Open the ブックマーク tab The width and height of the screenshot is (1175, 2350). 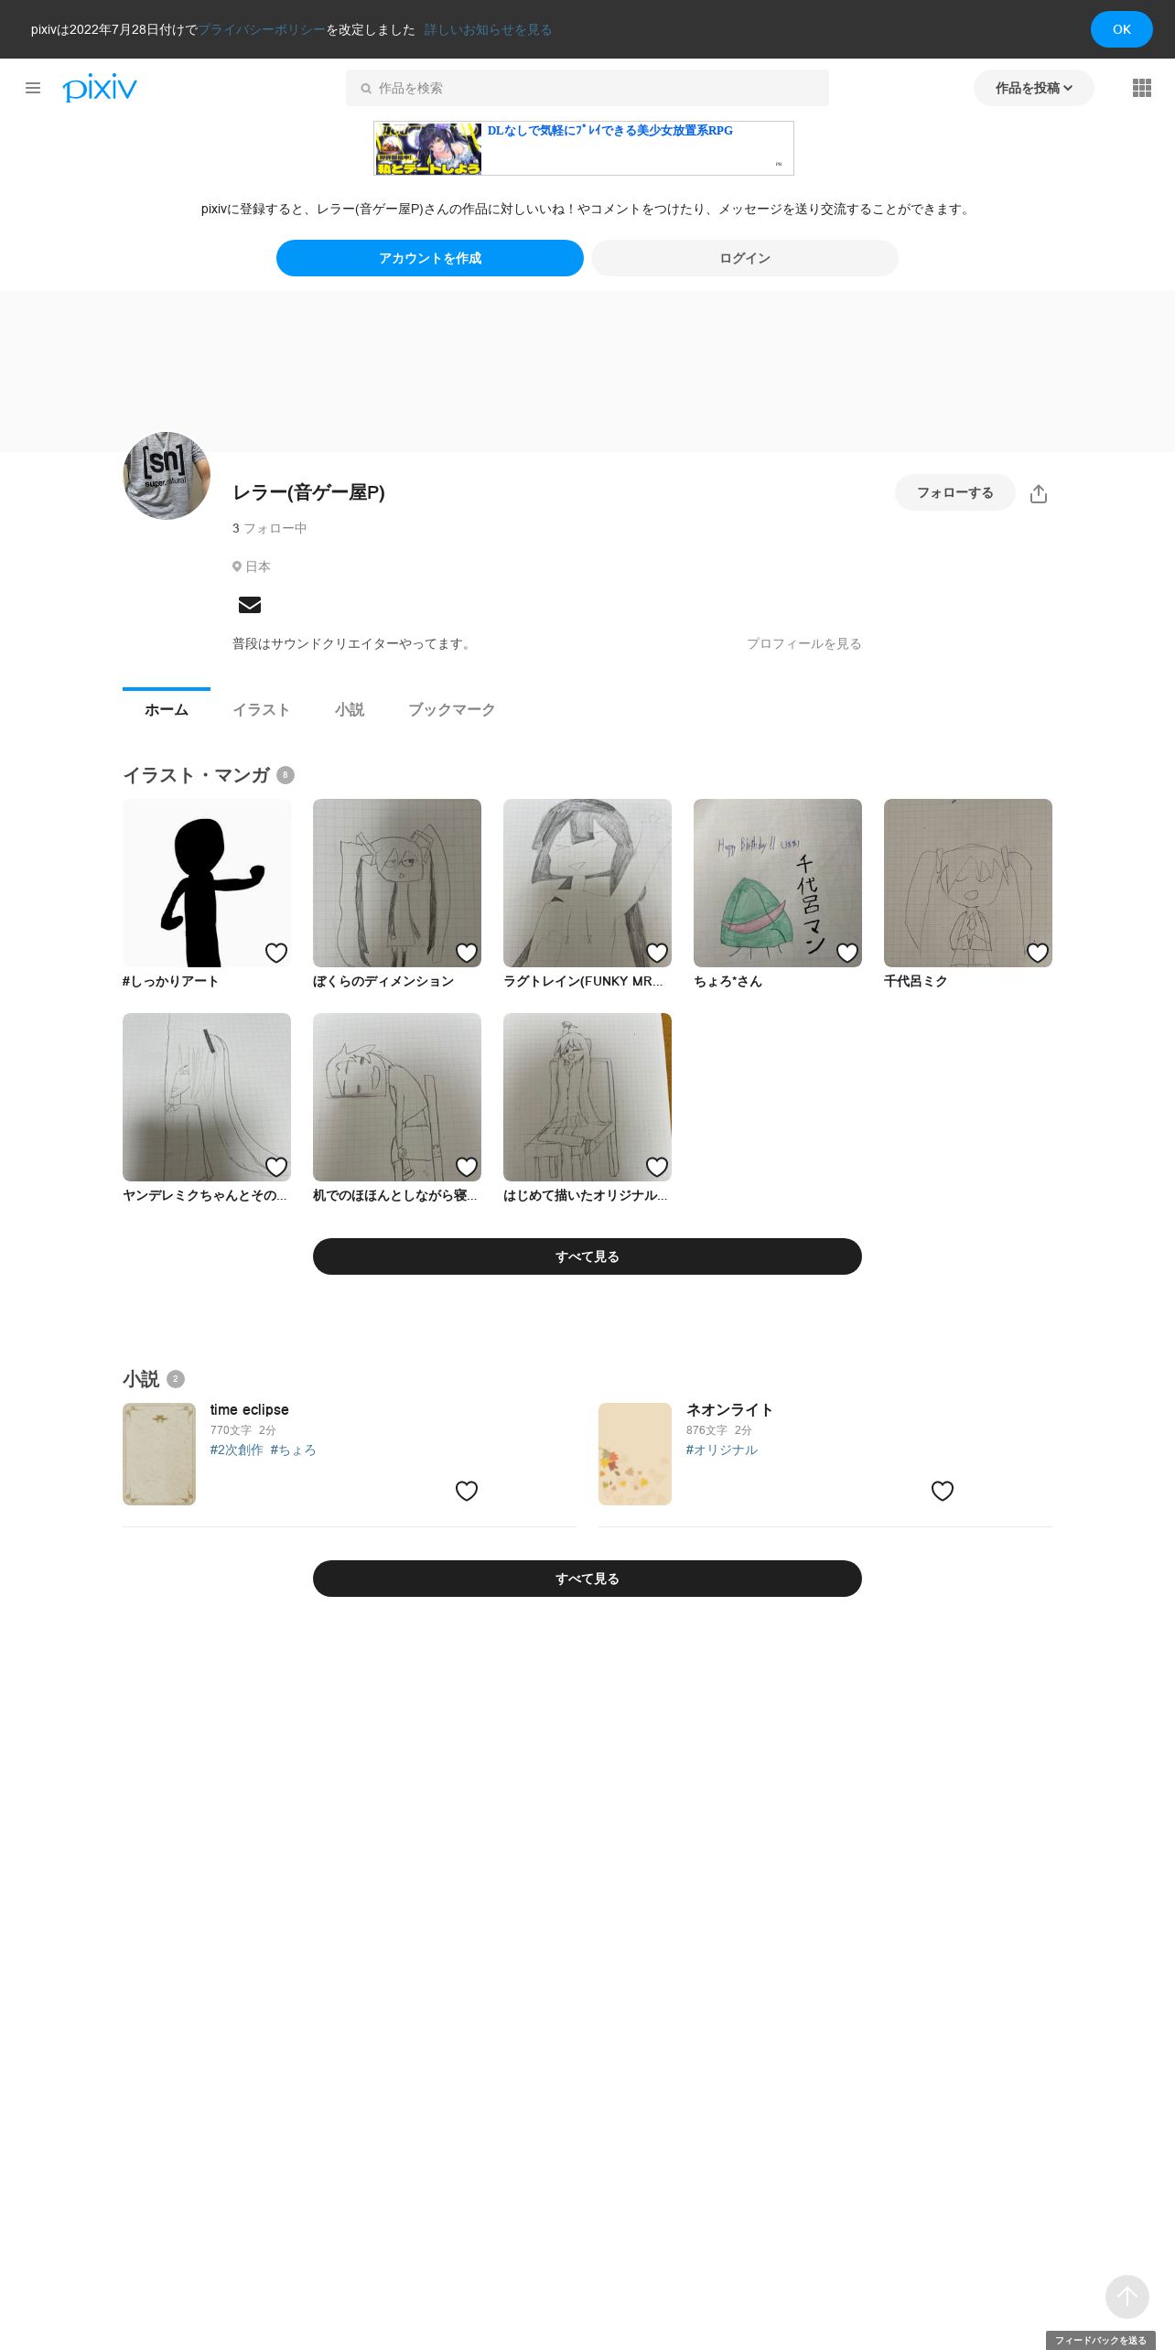pyautogui.click(x=452, y=710)
